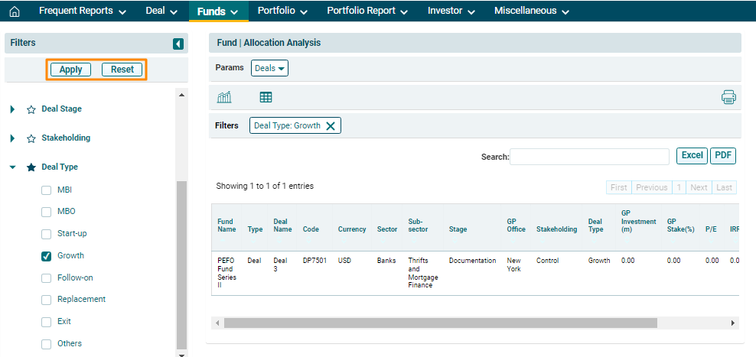Collapse the Filters panel arrow icon
Viewport: 756px width, 357px height.
click(x=178, y=44)
